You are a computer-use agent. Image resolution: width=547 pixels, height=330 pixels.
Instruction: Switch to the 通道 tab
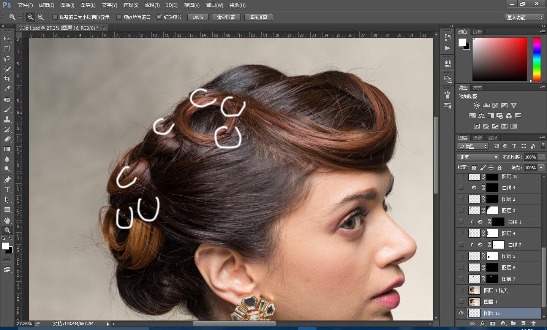(477, 138)
